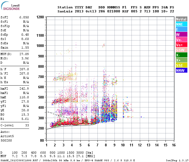Click the Ion2Png 1.3.17 version text
189x162 pixels.
coord(177,160)
